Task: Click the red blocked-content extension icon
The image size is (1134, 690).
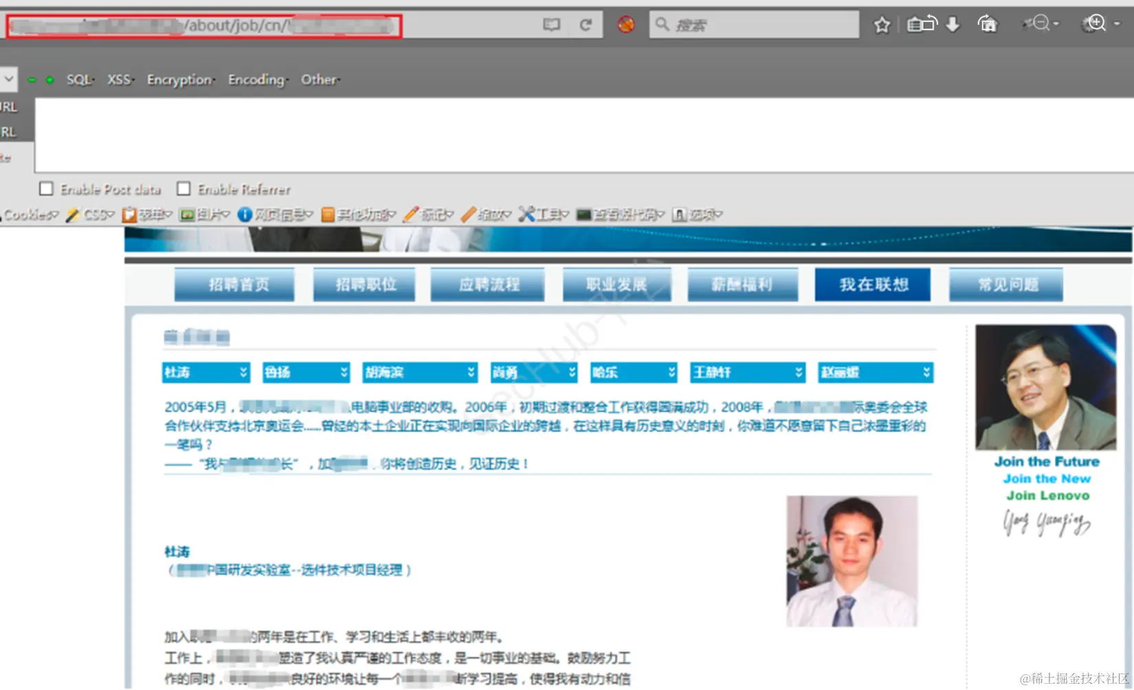Action: (626, 25)
